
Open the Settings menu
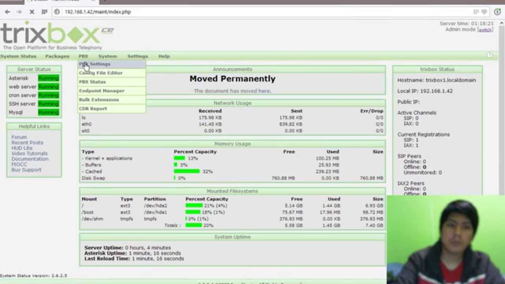click(x=138, y=56)
